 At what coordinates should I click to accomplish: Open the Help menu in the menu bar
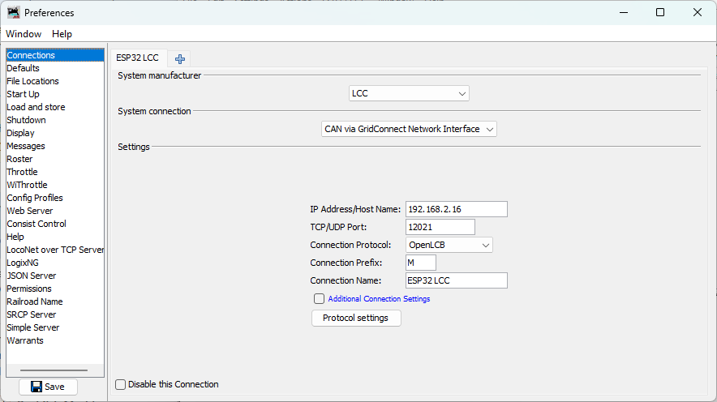62,34
